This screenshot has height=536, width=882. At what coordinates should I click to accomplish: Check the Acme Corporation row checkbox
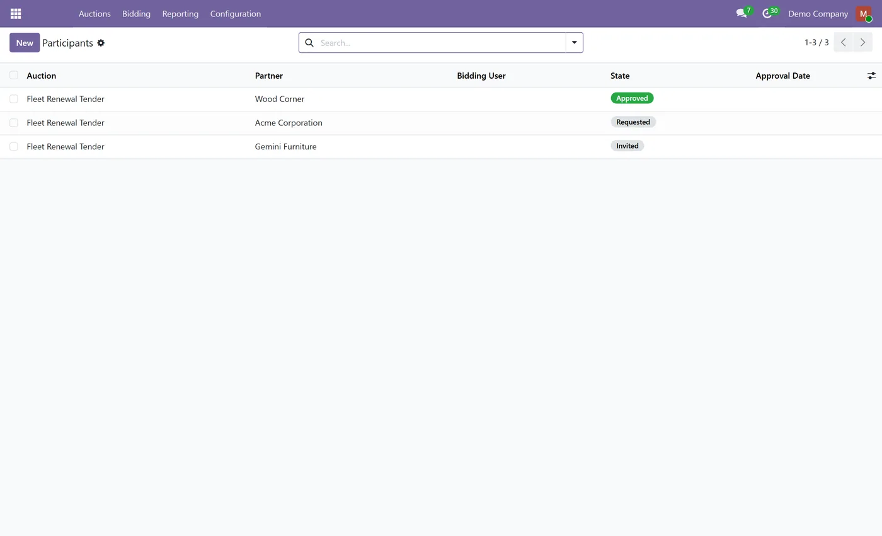[14, 123]
